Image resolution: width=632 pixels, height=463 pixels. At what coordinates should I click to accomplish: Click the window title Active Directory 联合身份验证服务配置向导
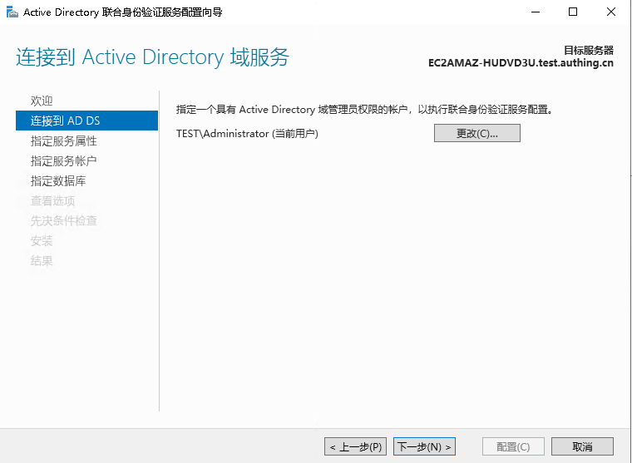point(122,12)
